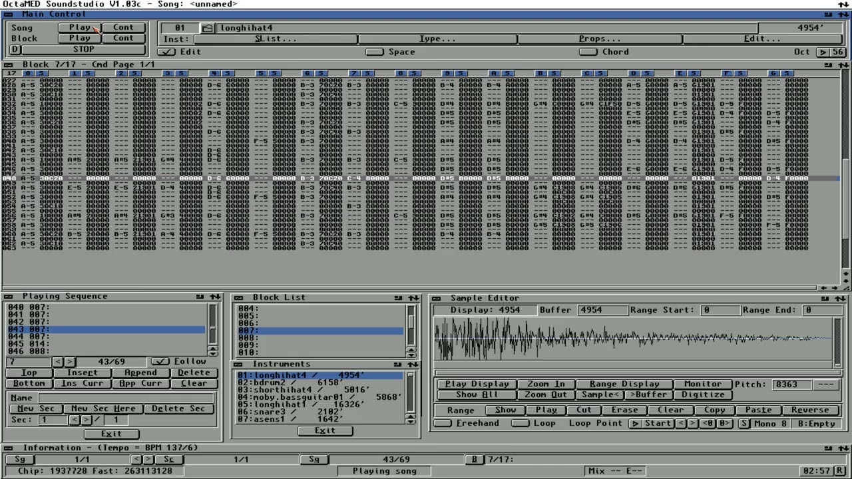Click the Pitch value field 8363
The width and height of the screenshot is (852, 479).
(x=793, y=385)
